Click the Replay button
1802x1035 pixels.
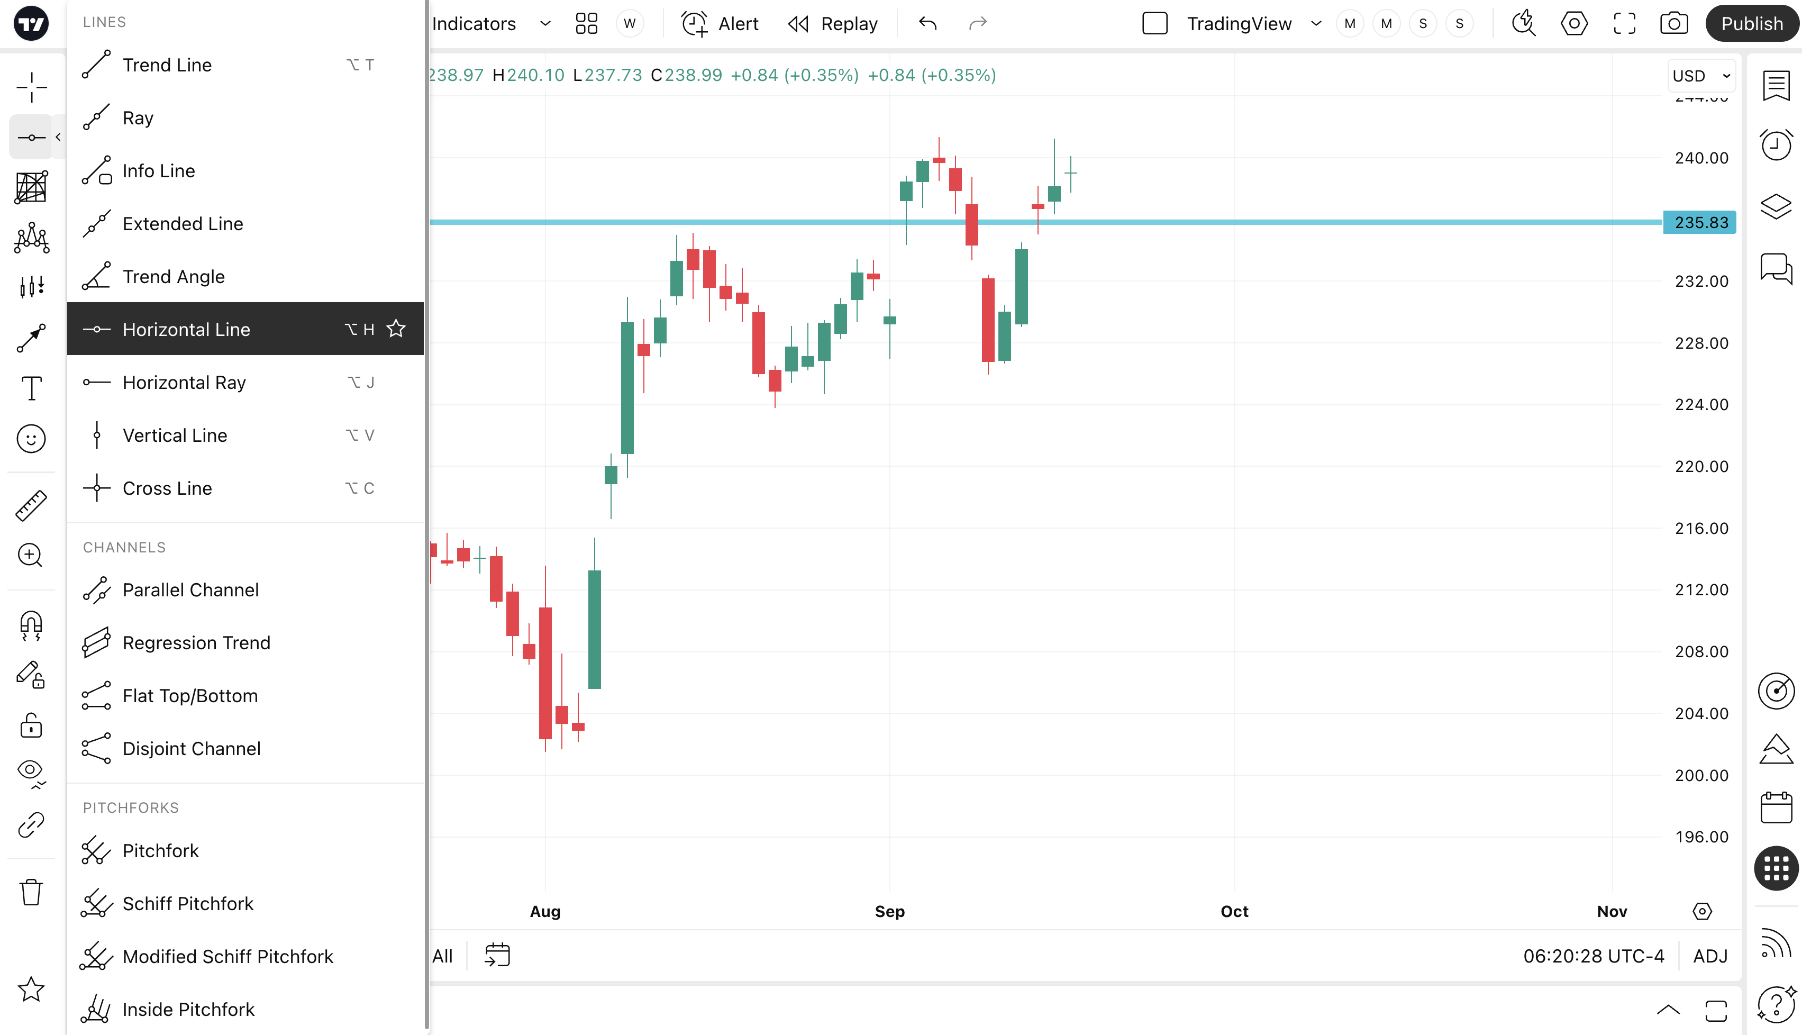coord(833,23)
